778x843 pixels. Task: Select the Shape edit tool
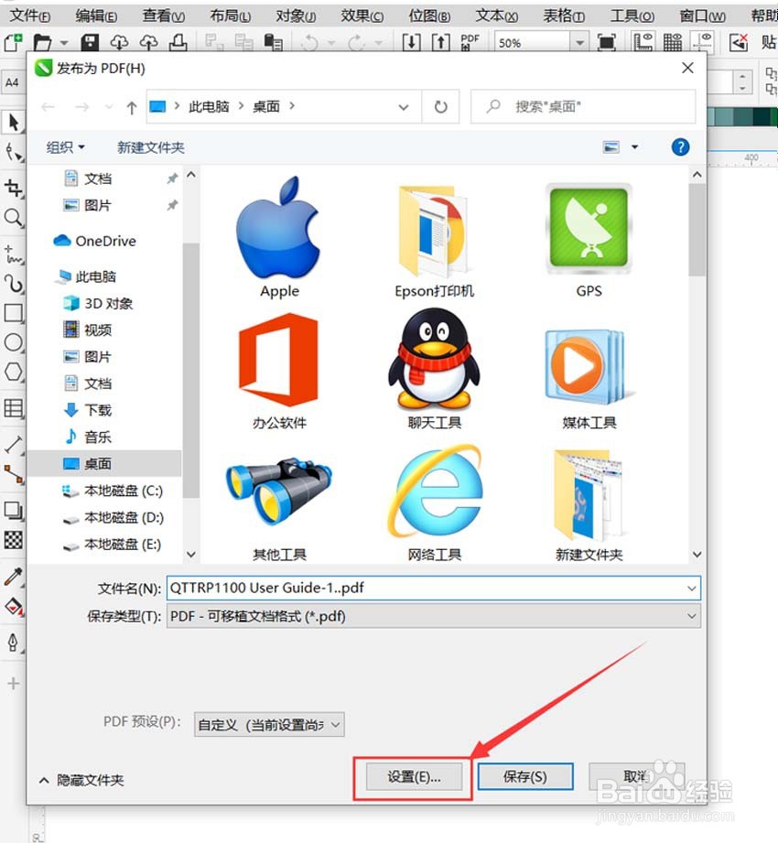[x=14, y=152]
